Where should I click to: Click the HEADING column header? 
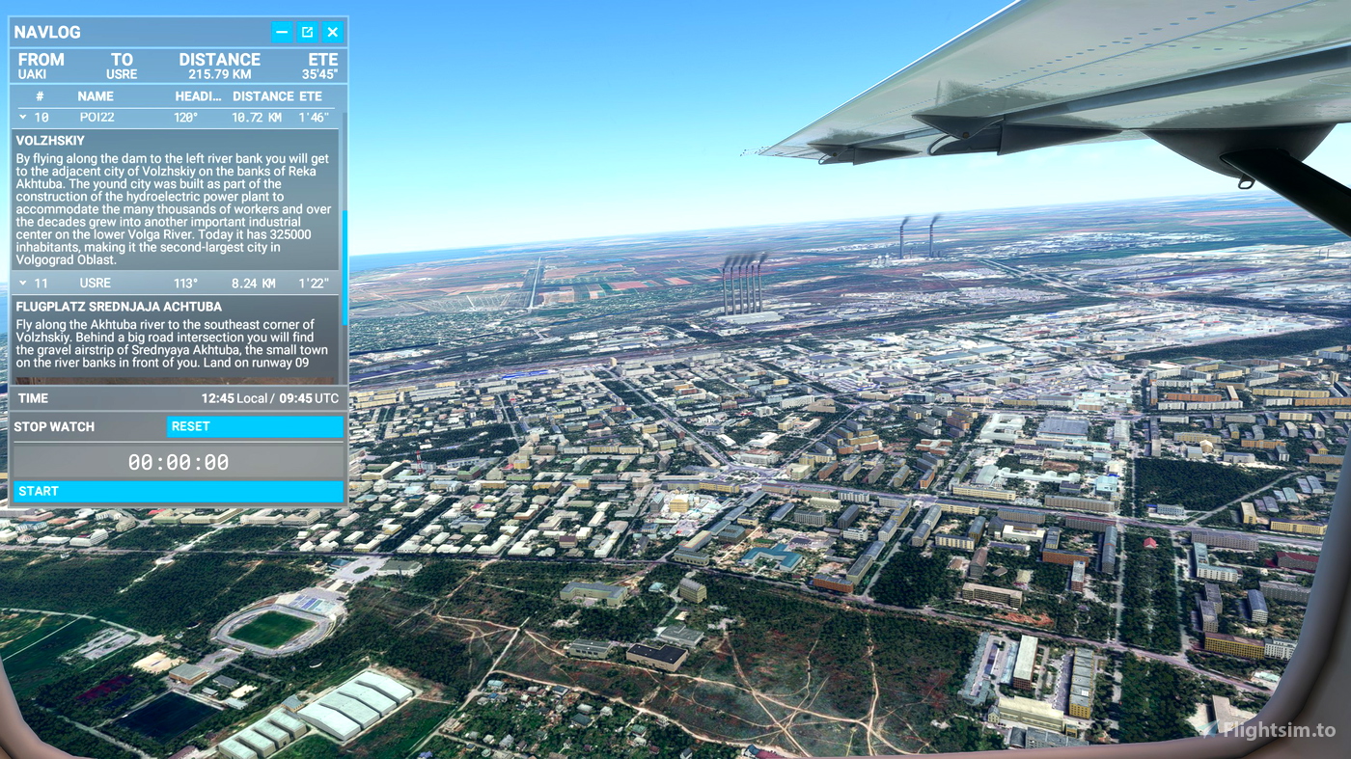[198, 96]
